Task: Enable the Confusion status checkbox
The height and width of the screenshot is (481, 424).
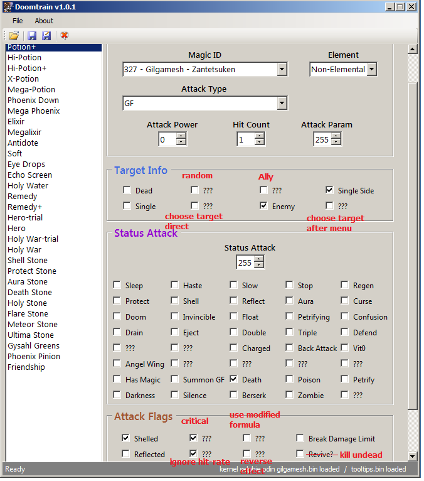Action: click(344, 316)
